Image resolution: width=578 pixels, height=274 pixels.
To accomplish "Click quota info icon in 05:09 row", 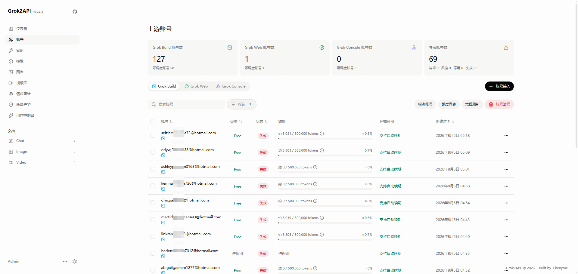I will tap(322, 150).
